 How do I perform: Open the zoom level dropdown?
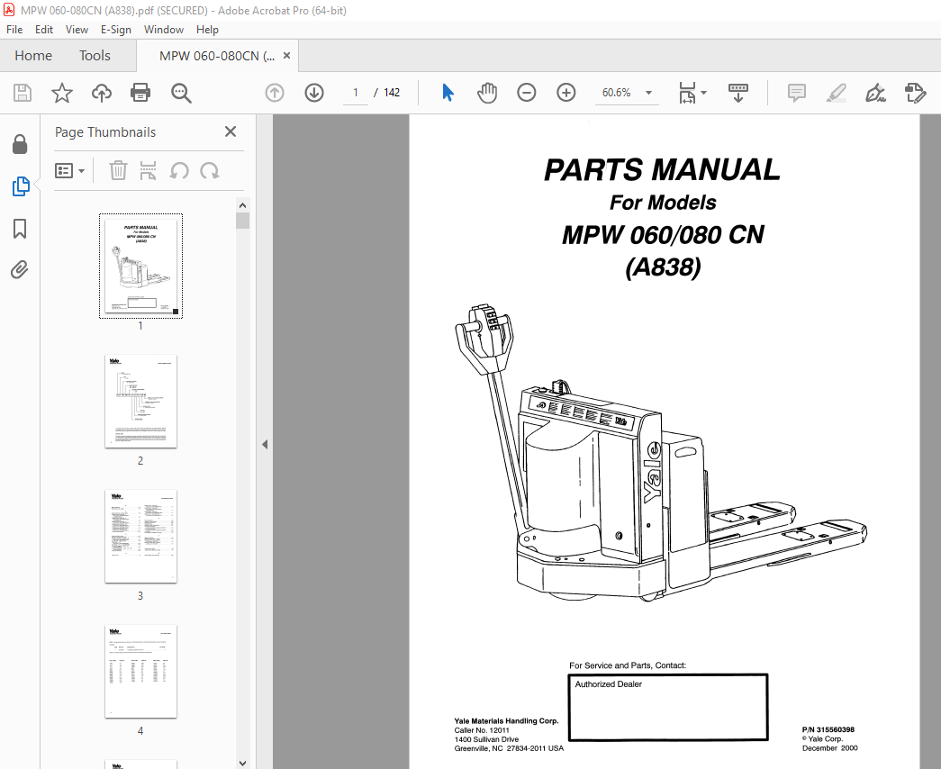(648, 93)
